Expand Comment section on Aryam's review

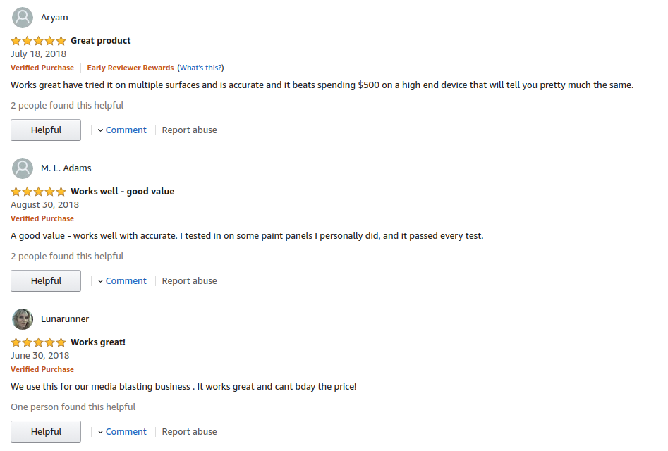coord(122,130)
